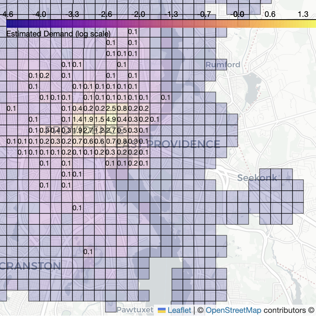Screen dimensions: 316x316
Task: Click the Cranston map label
Action: click(x=31, y=266)
